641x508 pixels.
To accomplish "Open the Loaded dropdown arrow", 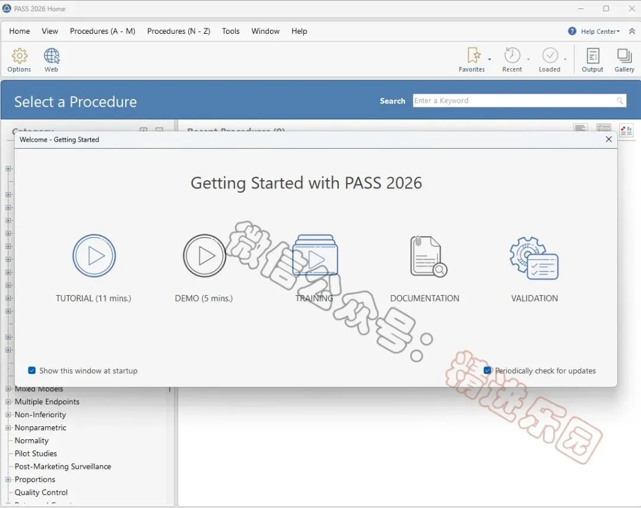I will pos(565,59).
